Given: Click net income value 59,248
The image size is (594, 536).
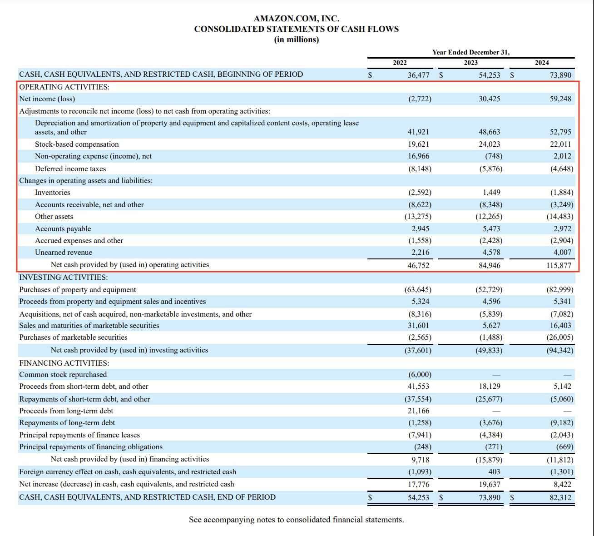Looking at the screenshot, I should [560, 99].
